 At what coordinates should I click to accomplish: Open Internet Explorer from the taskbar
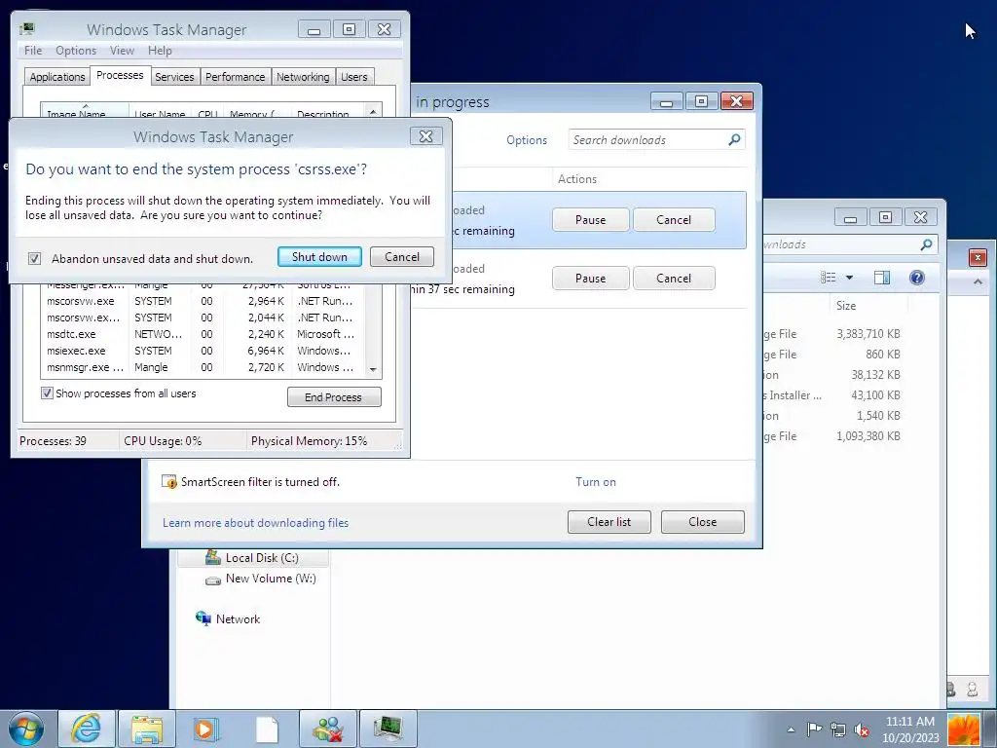pyautogui.click(x=87, y=729)
